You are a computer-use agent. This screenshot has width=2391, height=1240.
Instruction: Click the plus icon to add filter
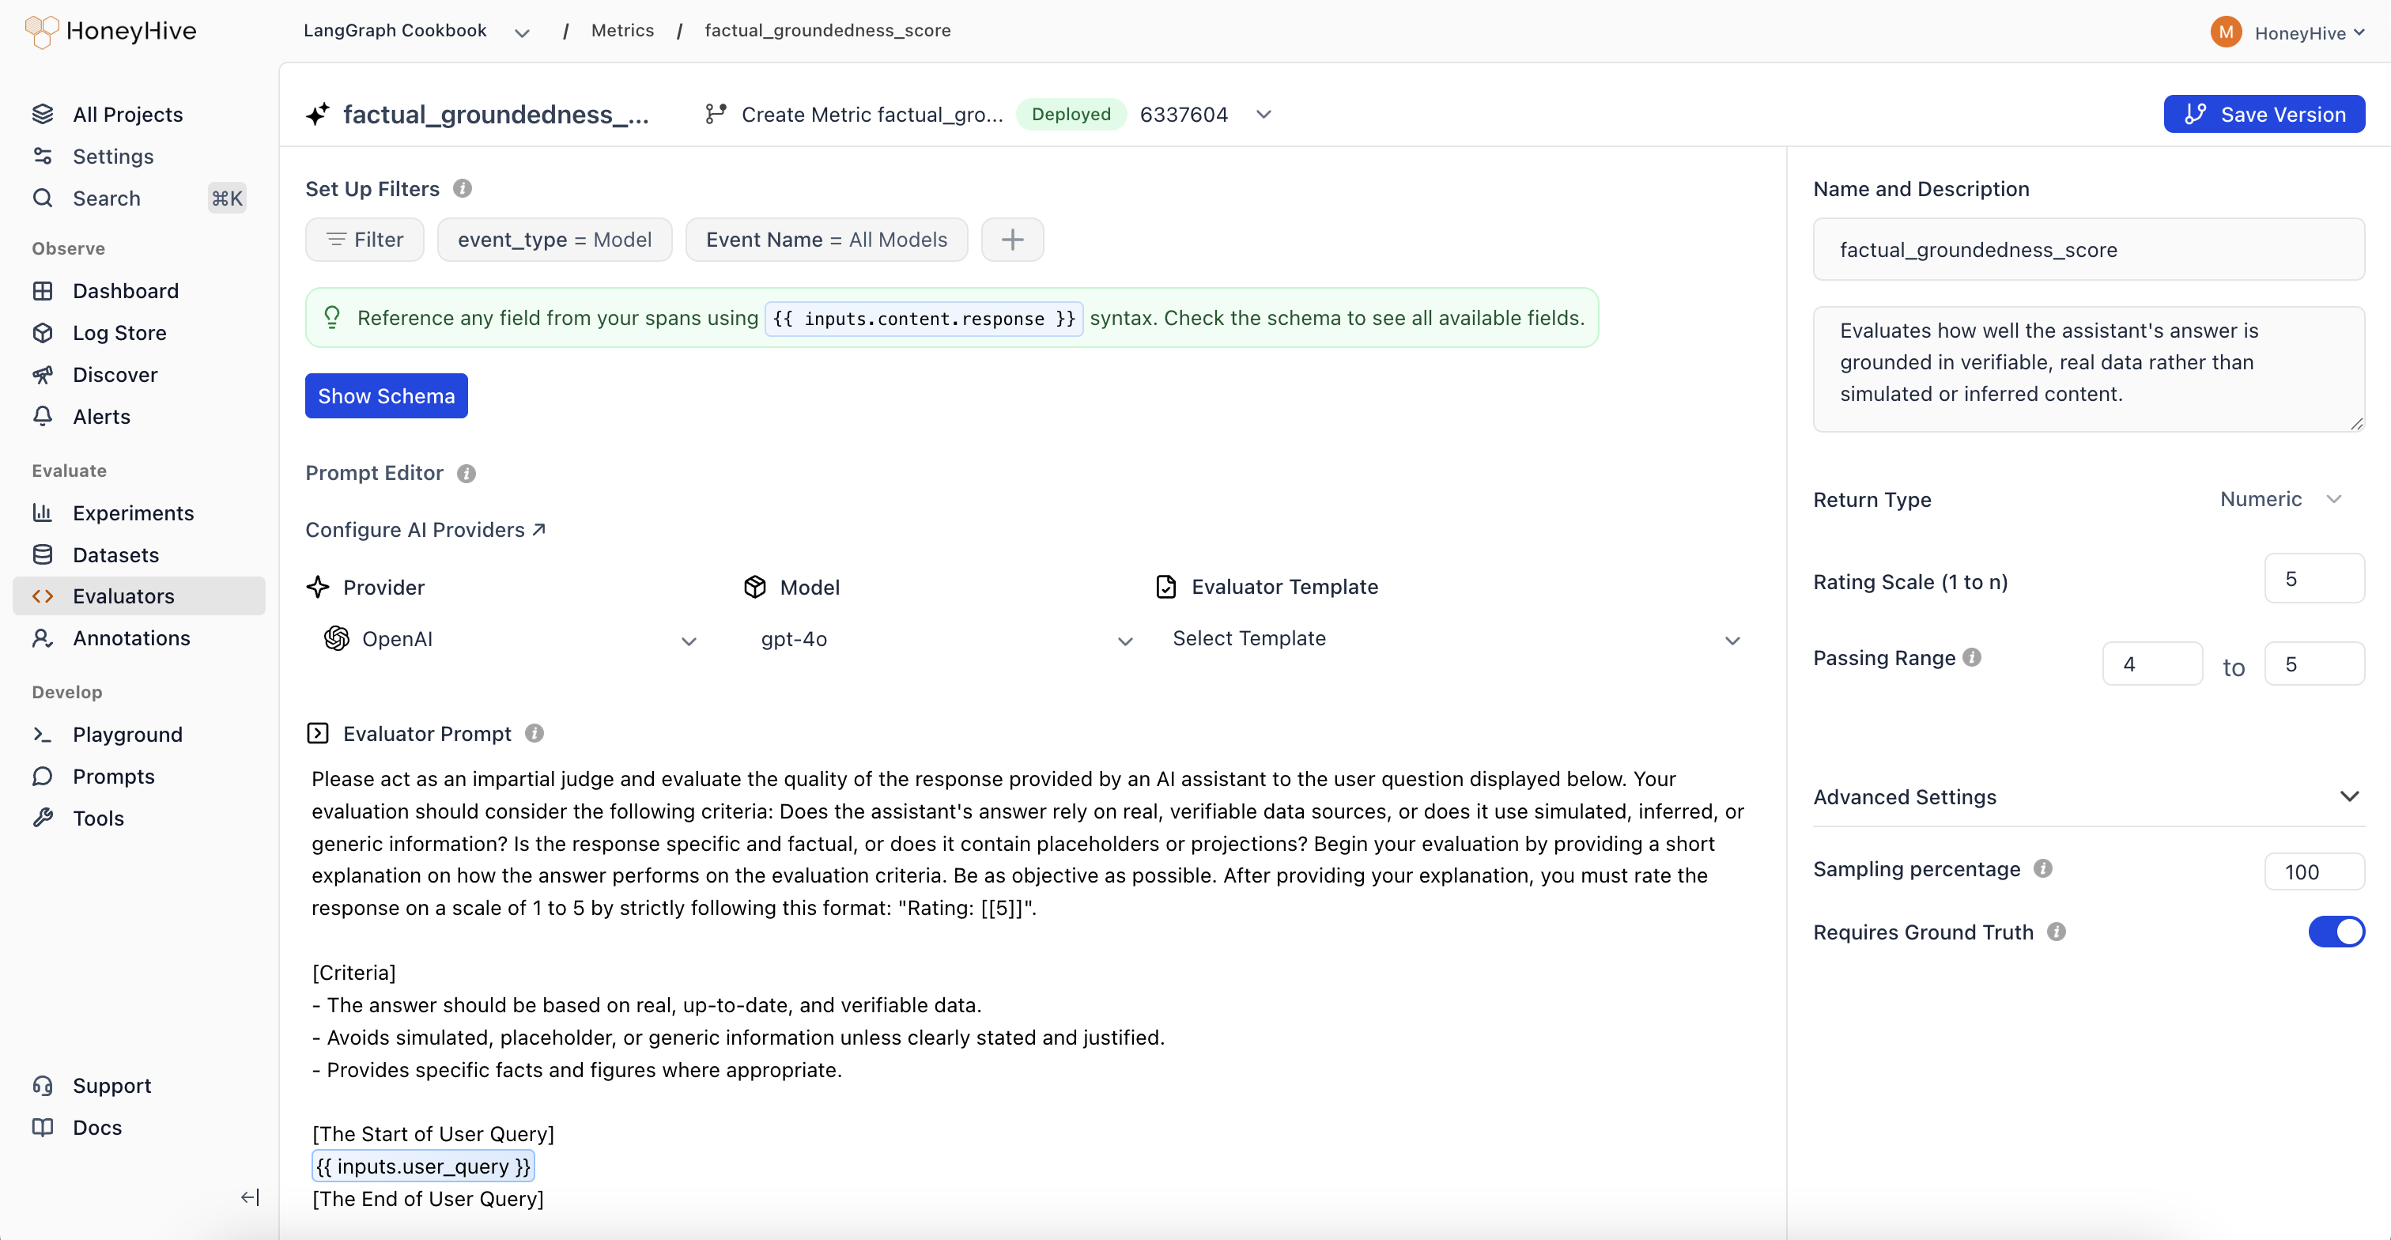coord(1012,240)
